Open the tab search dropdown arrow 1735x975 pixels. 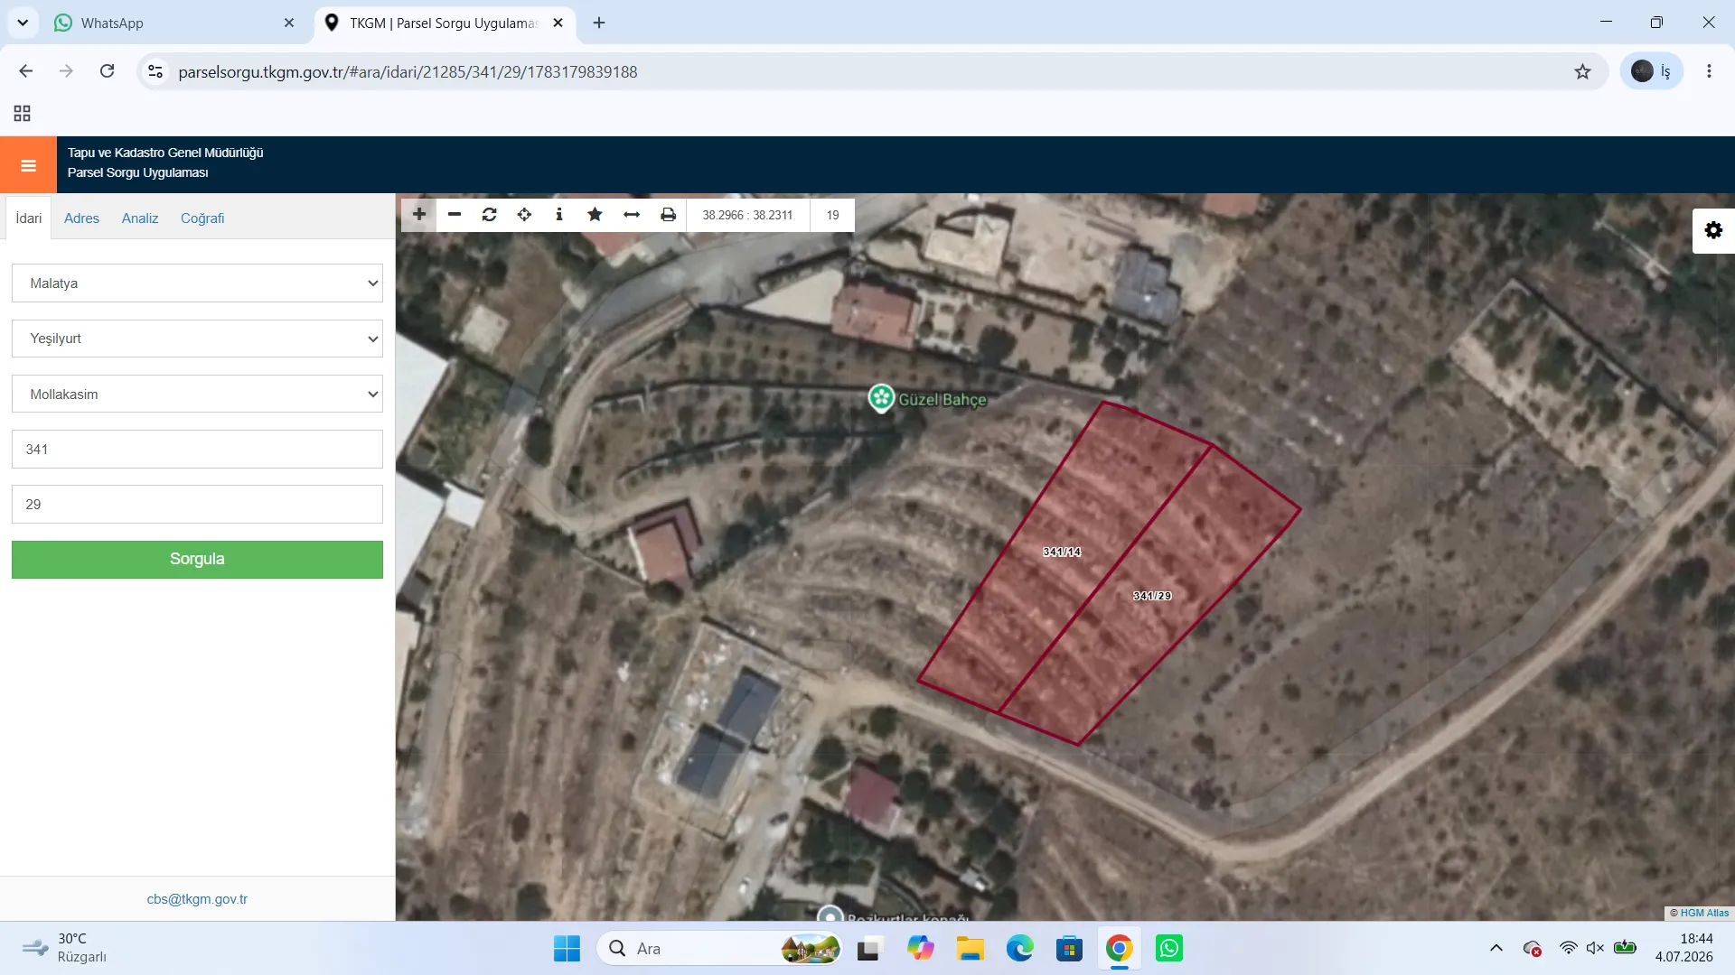(23, 23)
